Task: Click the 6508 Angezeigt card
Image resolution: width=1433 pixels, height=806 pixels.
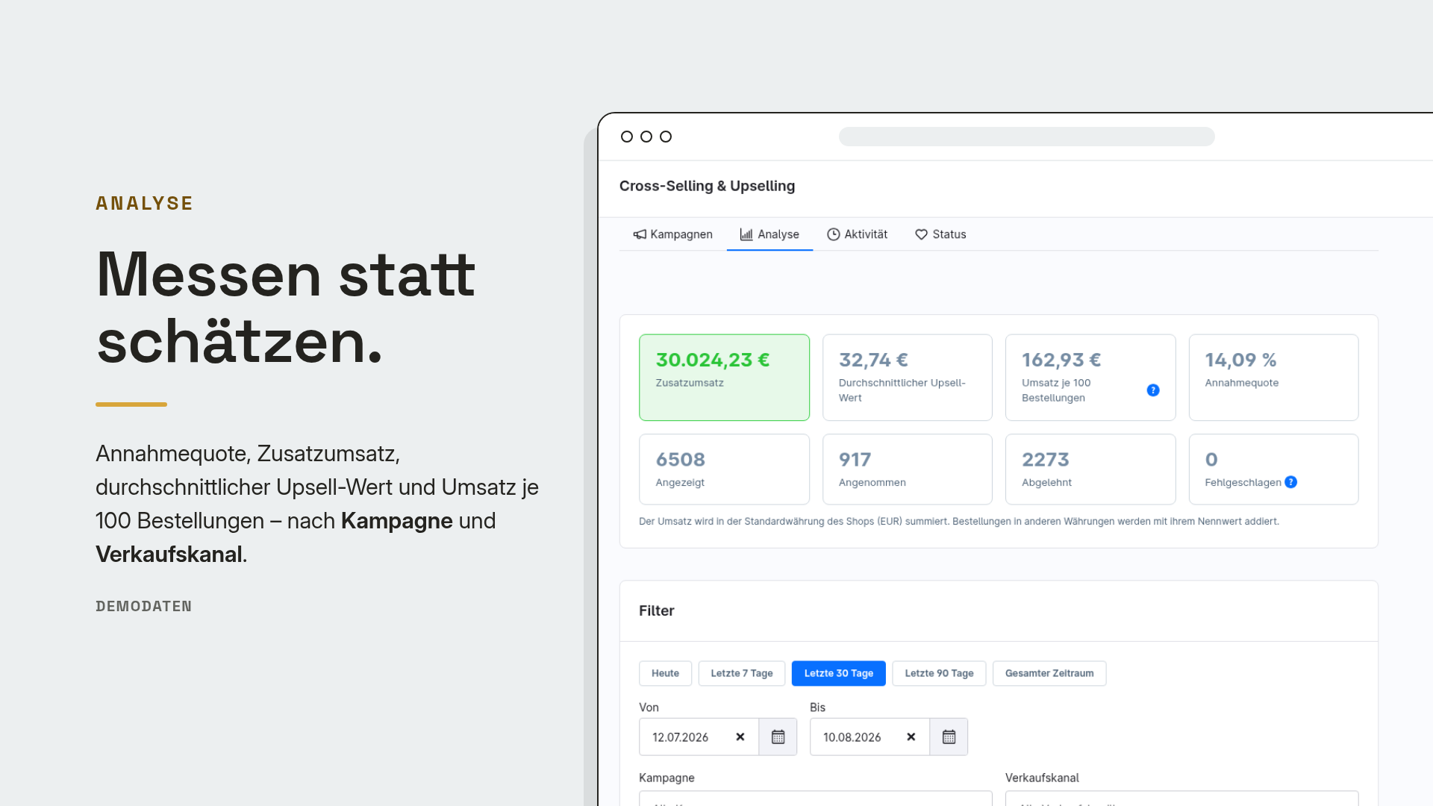Action: (x=724, y=469)
